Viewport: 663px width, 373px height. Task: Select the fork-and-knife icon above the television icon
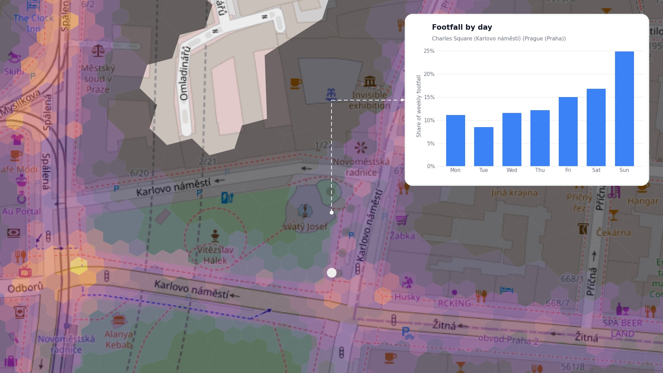(x=21, y=256)
